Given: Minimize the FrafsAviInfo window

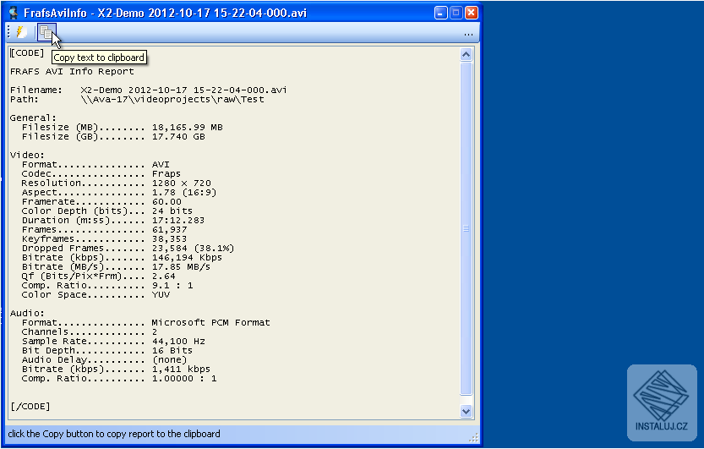Looking at the screenshot, I should [440, 13].
